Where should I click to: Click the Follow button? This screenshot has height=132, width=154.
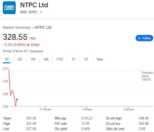(144, 38)
